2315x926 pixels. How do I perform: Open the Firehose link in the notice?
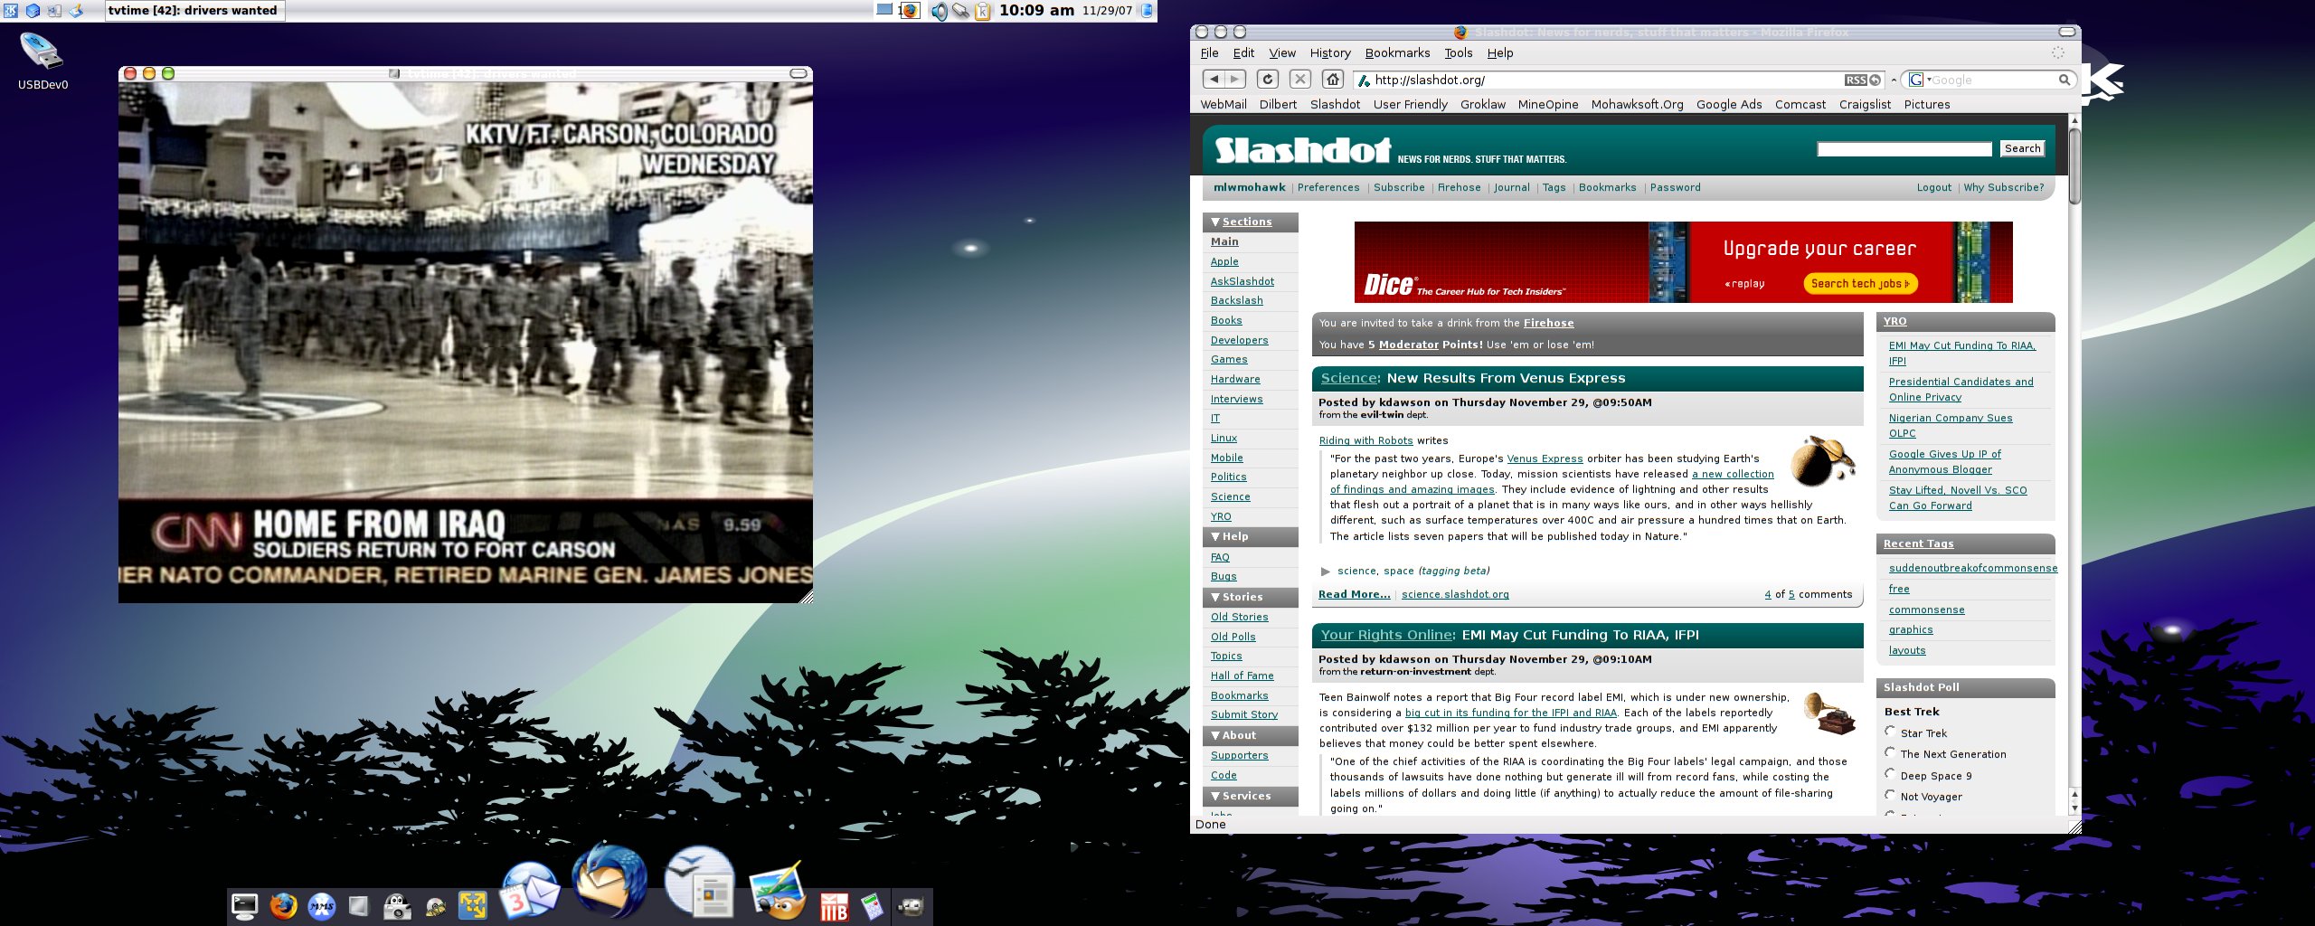(1548, 323)
